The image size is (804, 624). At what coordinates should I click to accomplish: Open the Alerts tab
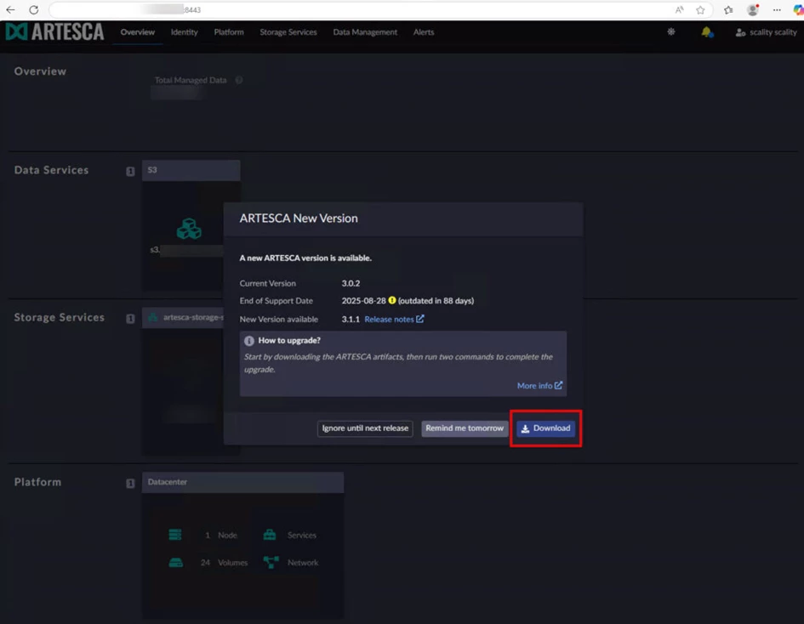[424, 32]
